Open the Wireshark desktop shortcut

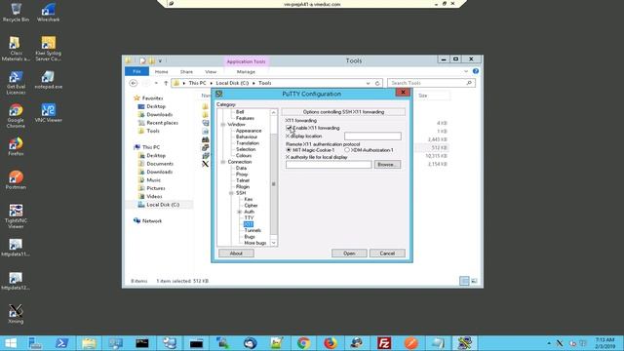(x=48, y=13)
